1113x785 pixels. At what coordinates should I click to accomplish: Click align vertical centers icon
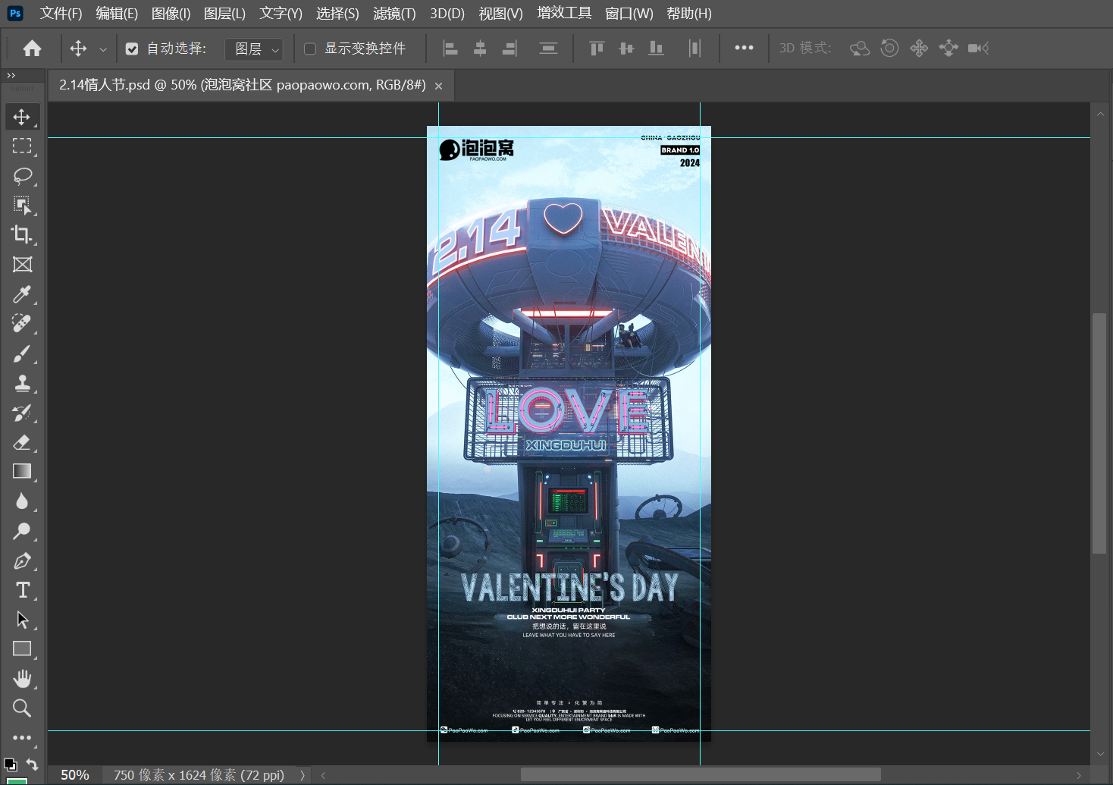626,49
